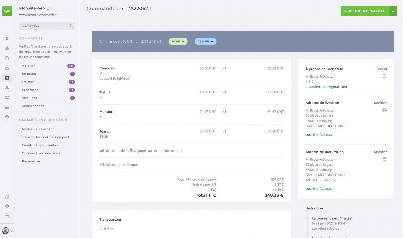Click Modifier for Adresse de livraison
This screenshot has width=403, height=238.
click(380, 103)
